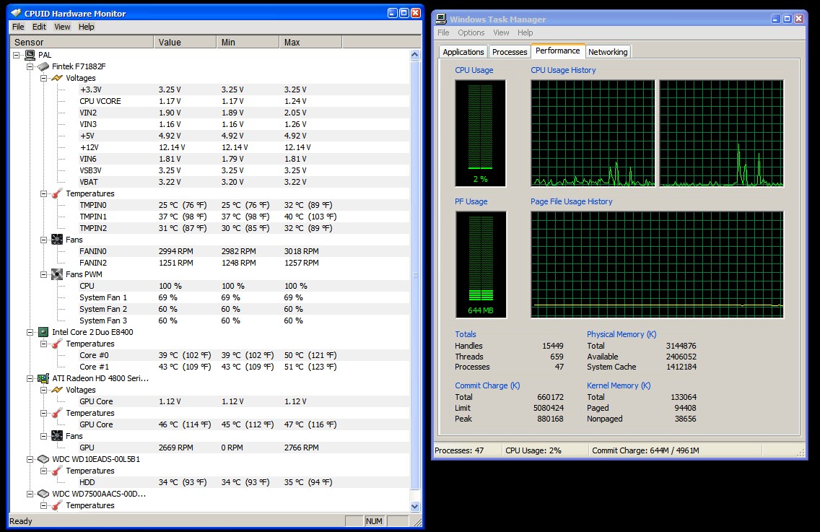The width and height of the screenshot is (820, 532).
Task: Click the scroll down arrow in Hardware Monitor
Action: 415,506
